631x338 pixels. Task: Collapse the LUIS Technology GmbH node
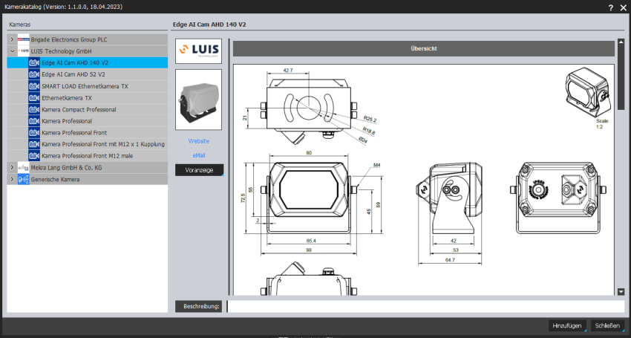[12, 51]
